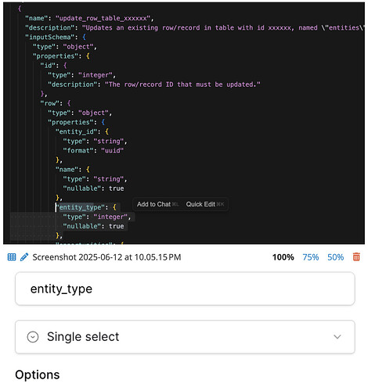This screenshot has width=368, height=391.
Task: Click the "format": "uuid" line in the code
Action: pos(93,151)
